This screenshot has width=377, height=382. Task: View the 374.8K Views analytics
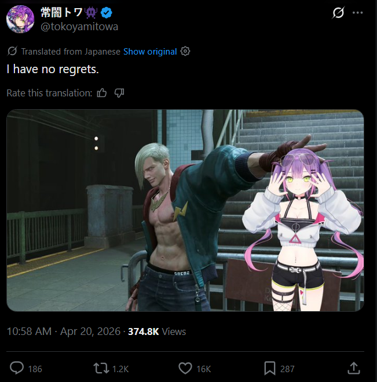[x=157, y=331]
